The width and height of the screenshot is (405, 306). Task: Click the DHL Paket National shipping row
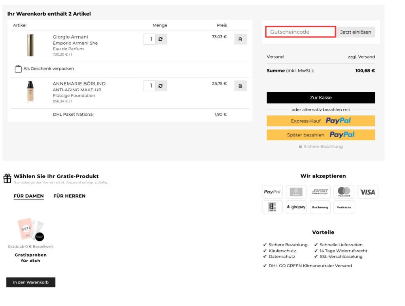coord(130,114)
